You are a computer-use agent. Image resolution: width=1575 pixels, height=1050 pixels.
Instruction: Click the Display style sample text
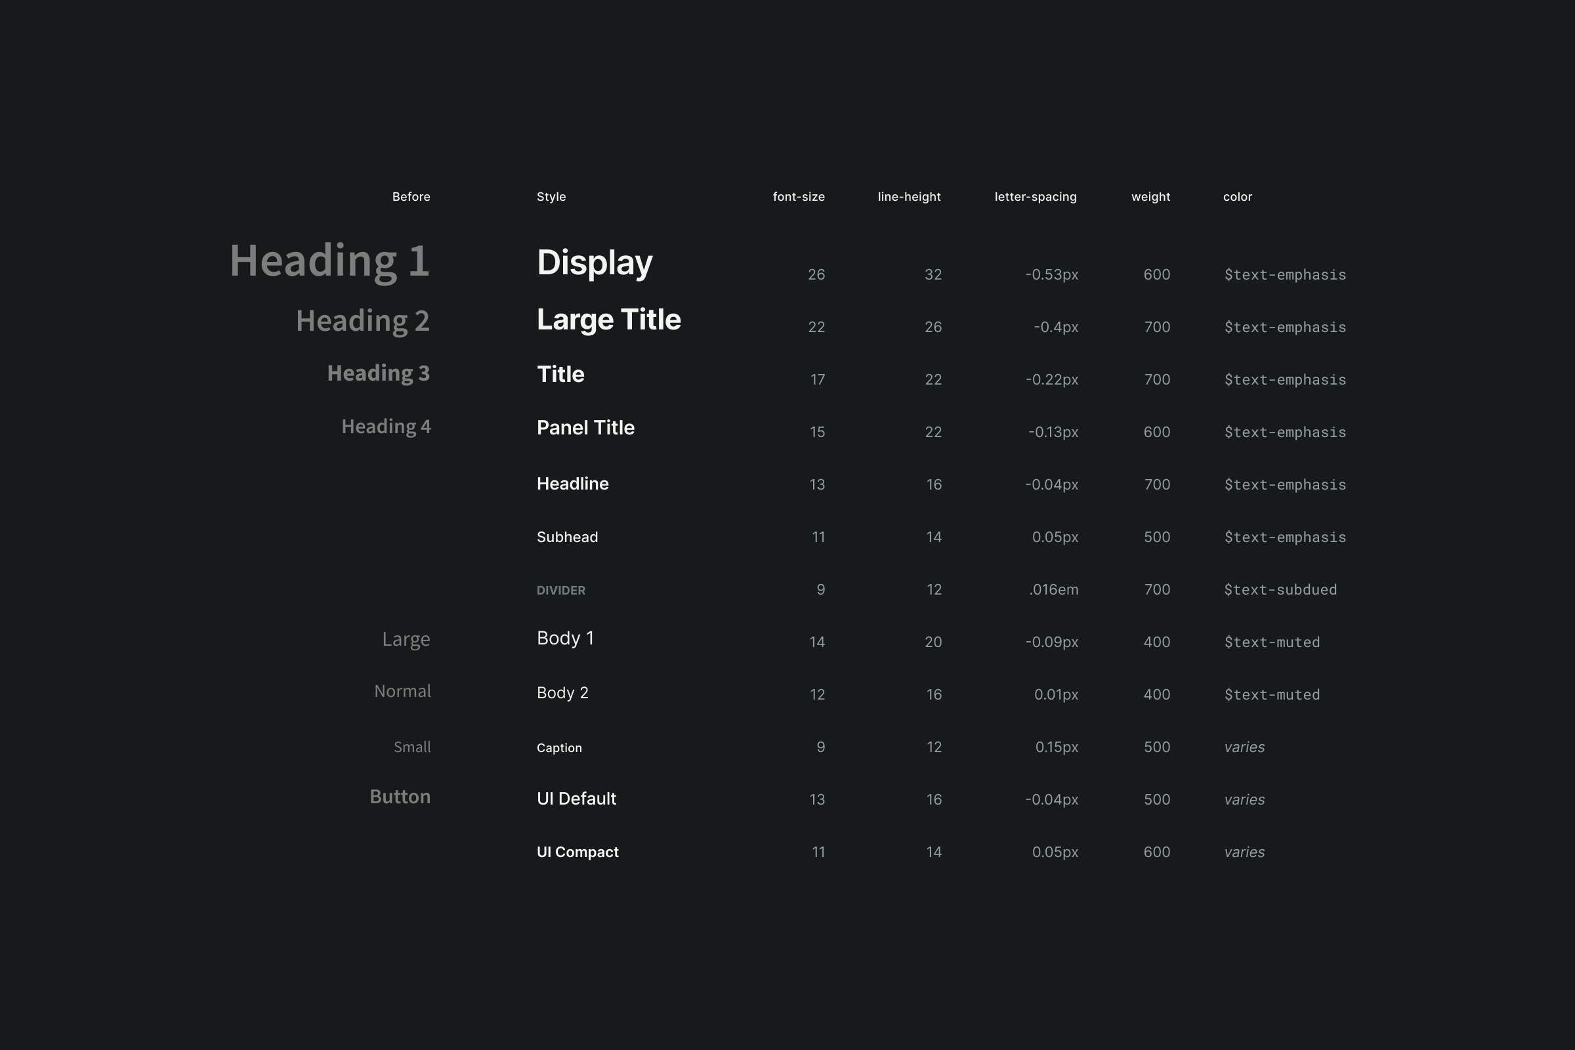tap(594, 262)
